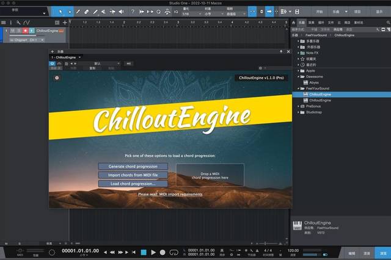The image size is (391, 260).
Task: Mute the ChilloutEngine track
Action: click(12, 31)
